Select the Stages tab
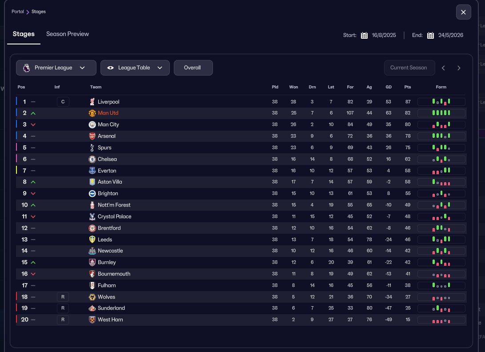The width and height of the screenshot is (485, 352). pos(24,34)
